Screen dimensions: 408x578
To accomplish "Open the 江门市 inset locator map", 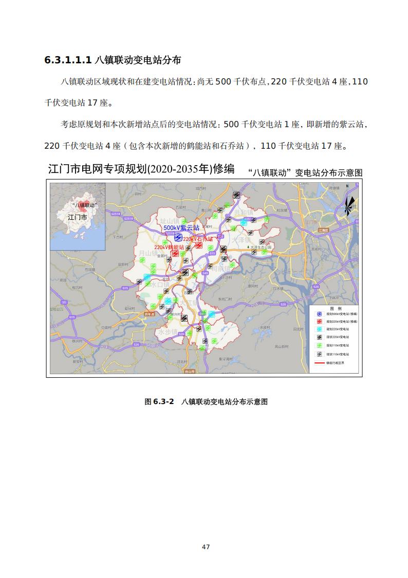I will 78,216.
